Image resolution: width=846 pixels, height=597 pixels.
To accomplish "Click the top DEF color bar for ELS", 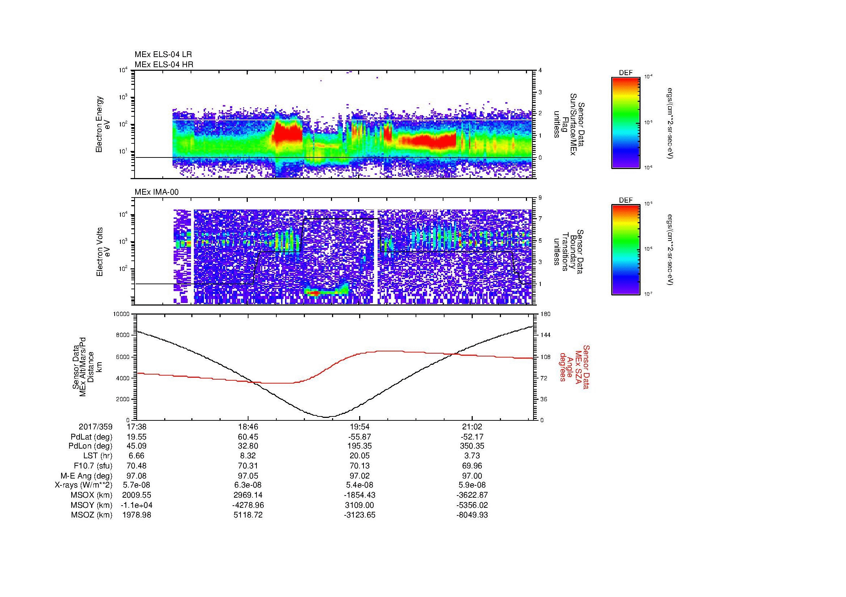I will (625, 122).
